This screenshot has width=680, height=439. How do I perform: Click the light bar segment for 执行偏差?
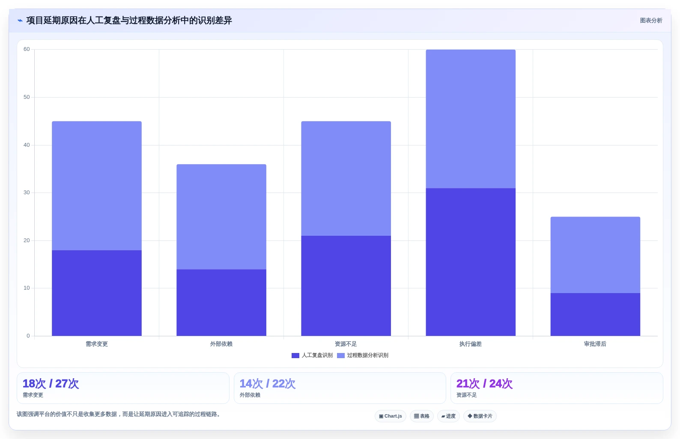coord(471,119)
